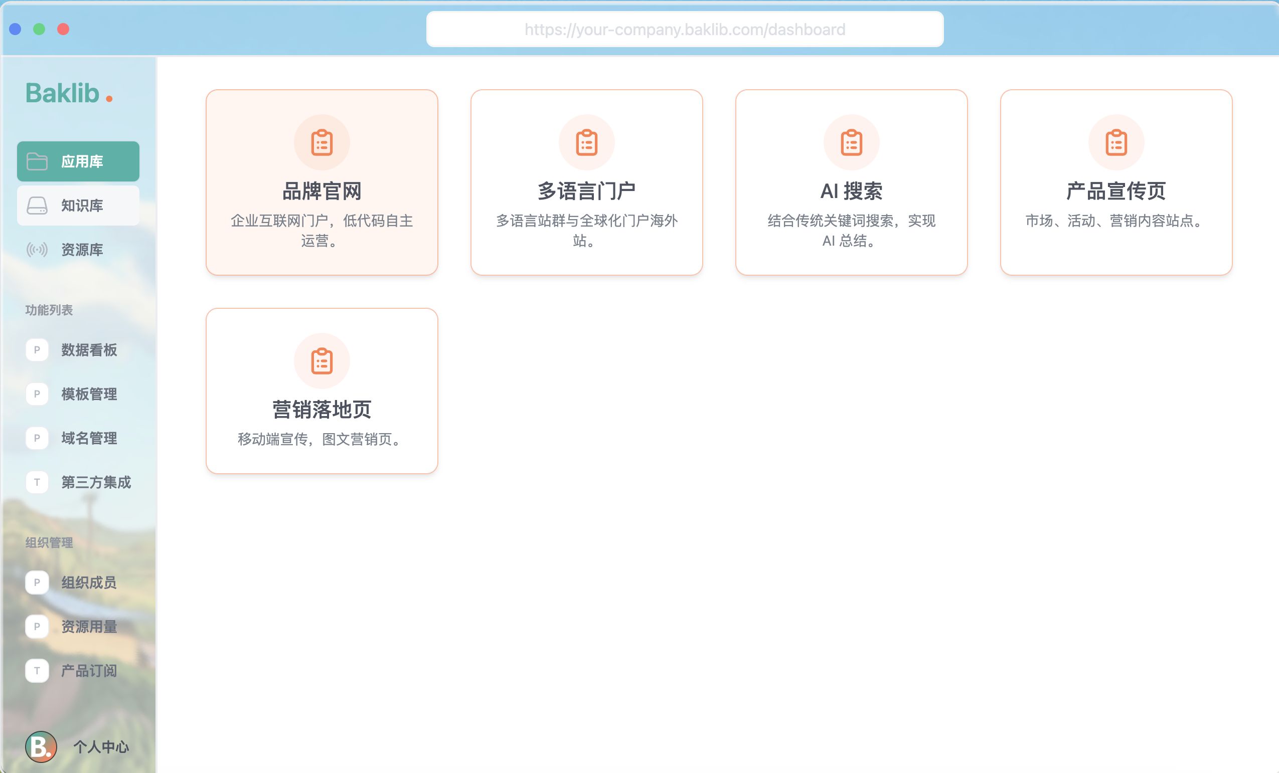Click description '多语言站群与全球化门户海外站。'
Image resolution: width=1279 pixels, height=773 pixels.
point(586,230)
